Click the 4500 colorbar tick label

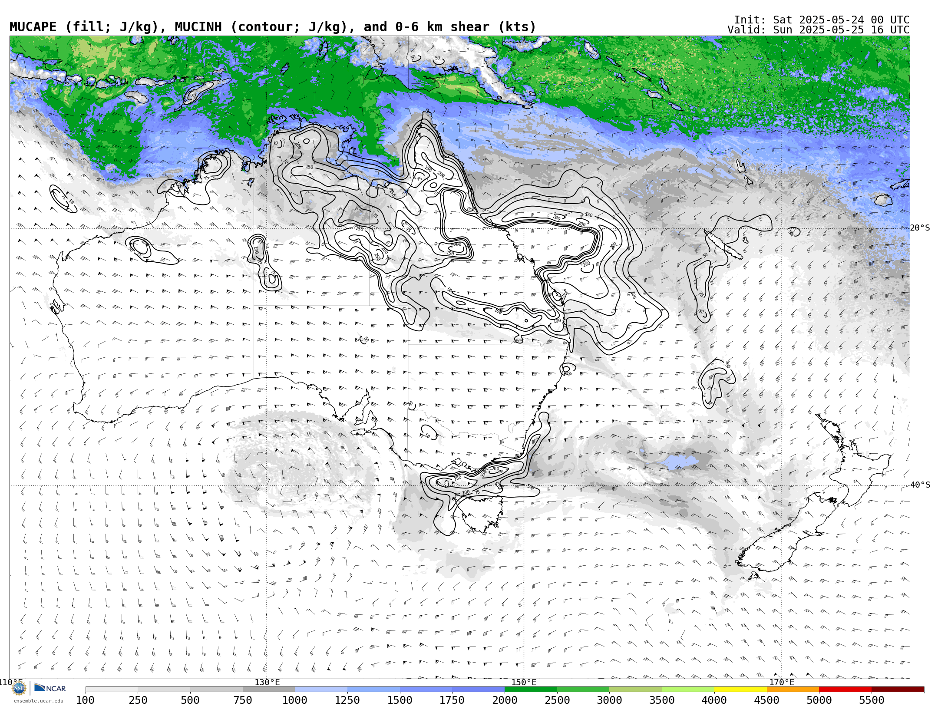pos(766,700)
